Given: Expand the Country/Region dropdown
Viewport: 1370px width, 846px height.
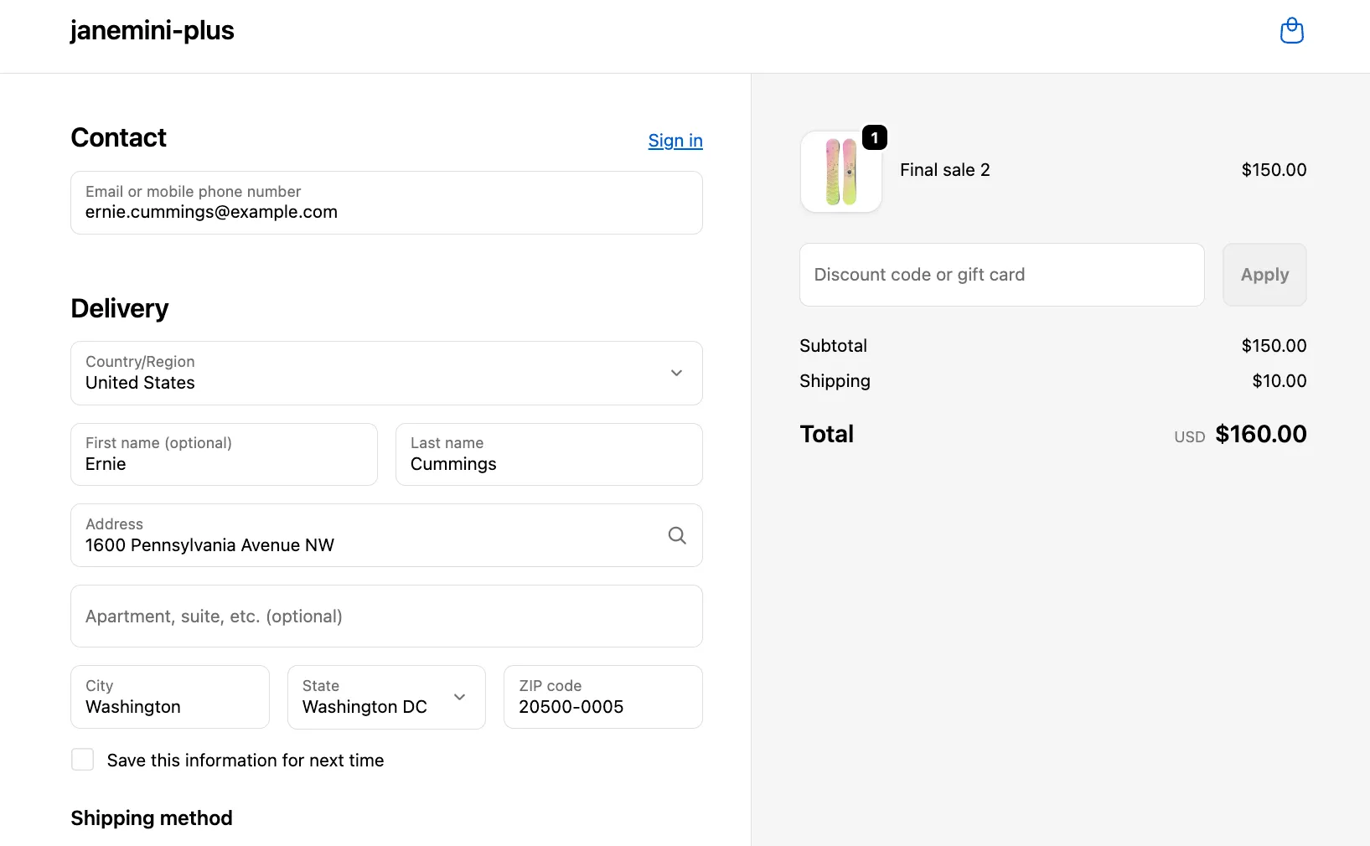Looking at the screenshot, I should coord(385,374).
